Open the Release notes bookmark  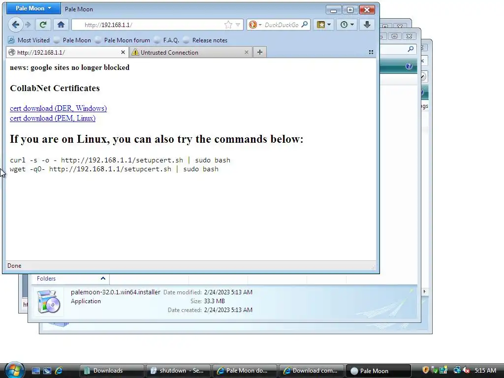(x=205, y=40)
